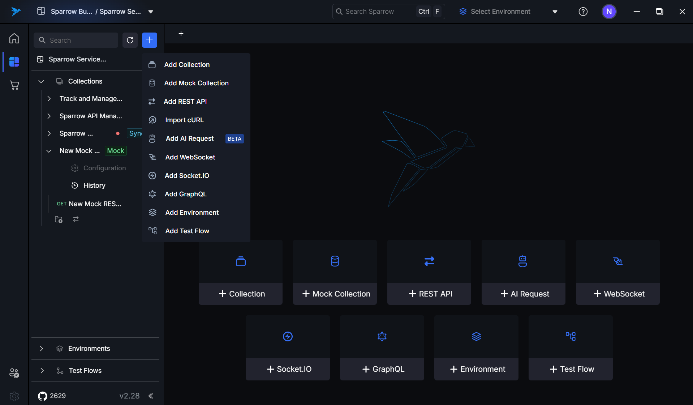The image size is (693, 405).
Task: Click the + Test Flow card button
Action: [571, 369]
